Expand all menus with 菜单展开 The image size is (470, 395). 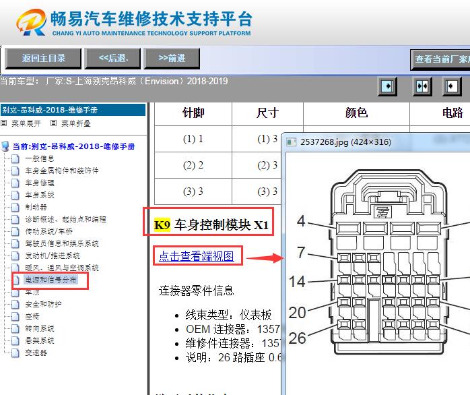[x=26, y=123]
